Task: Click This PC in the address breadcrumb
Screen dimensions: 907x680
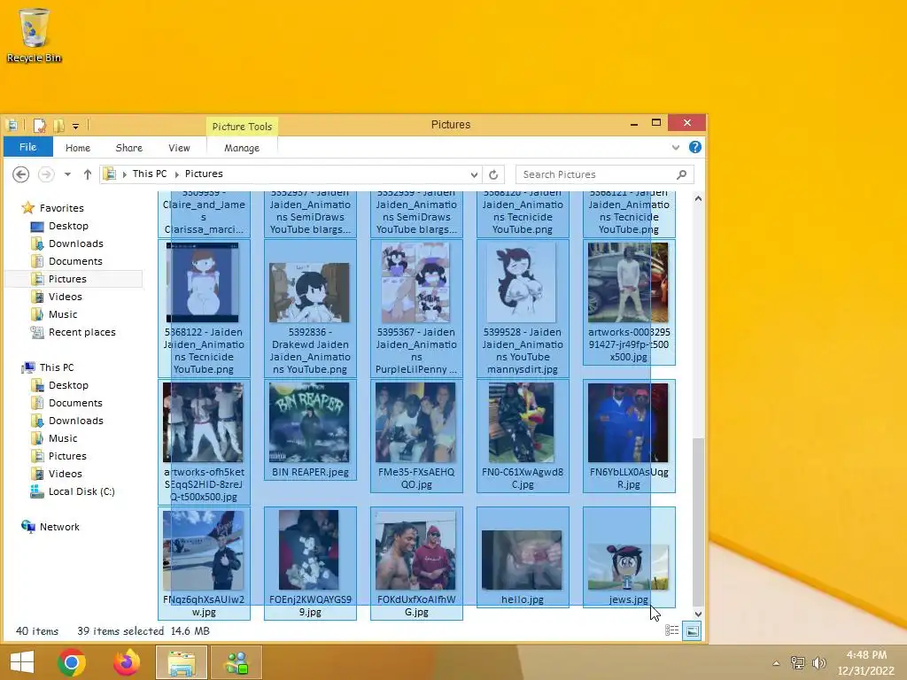Action: tap(149, 174)
